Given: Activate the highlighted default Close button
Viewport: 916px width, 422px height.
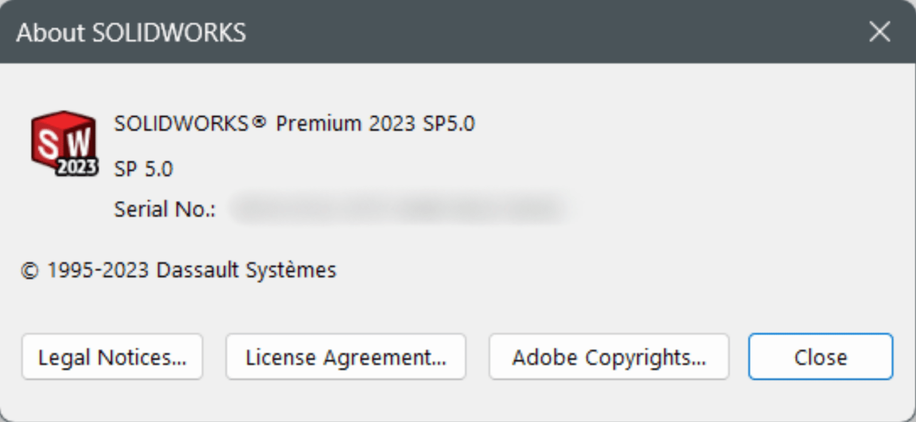Looking at the screenshot, I should click(820, 356).
